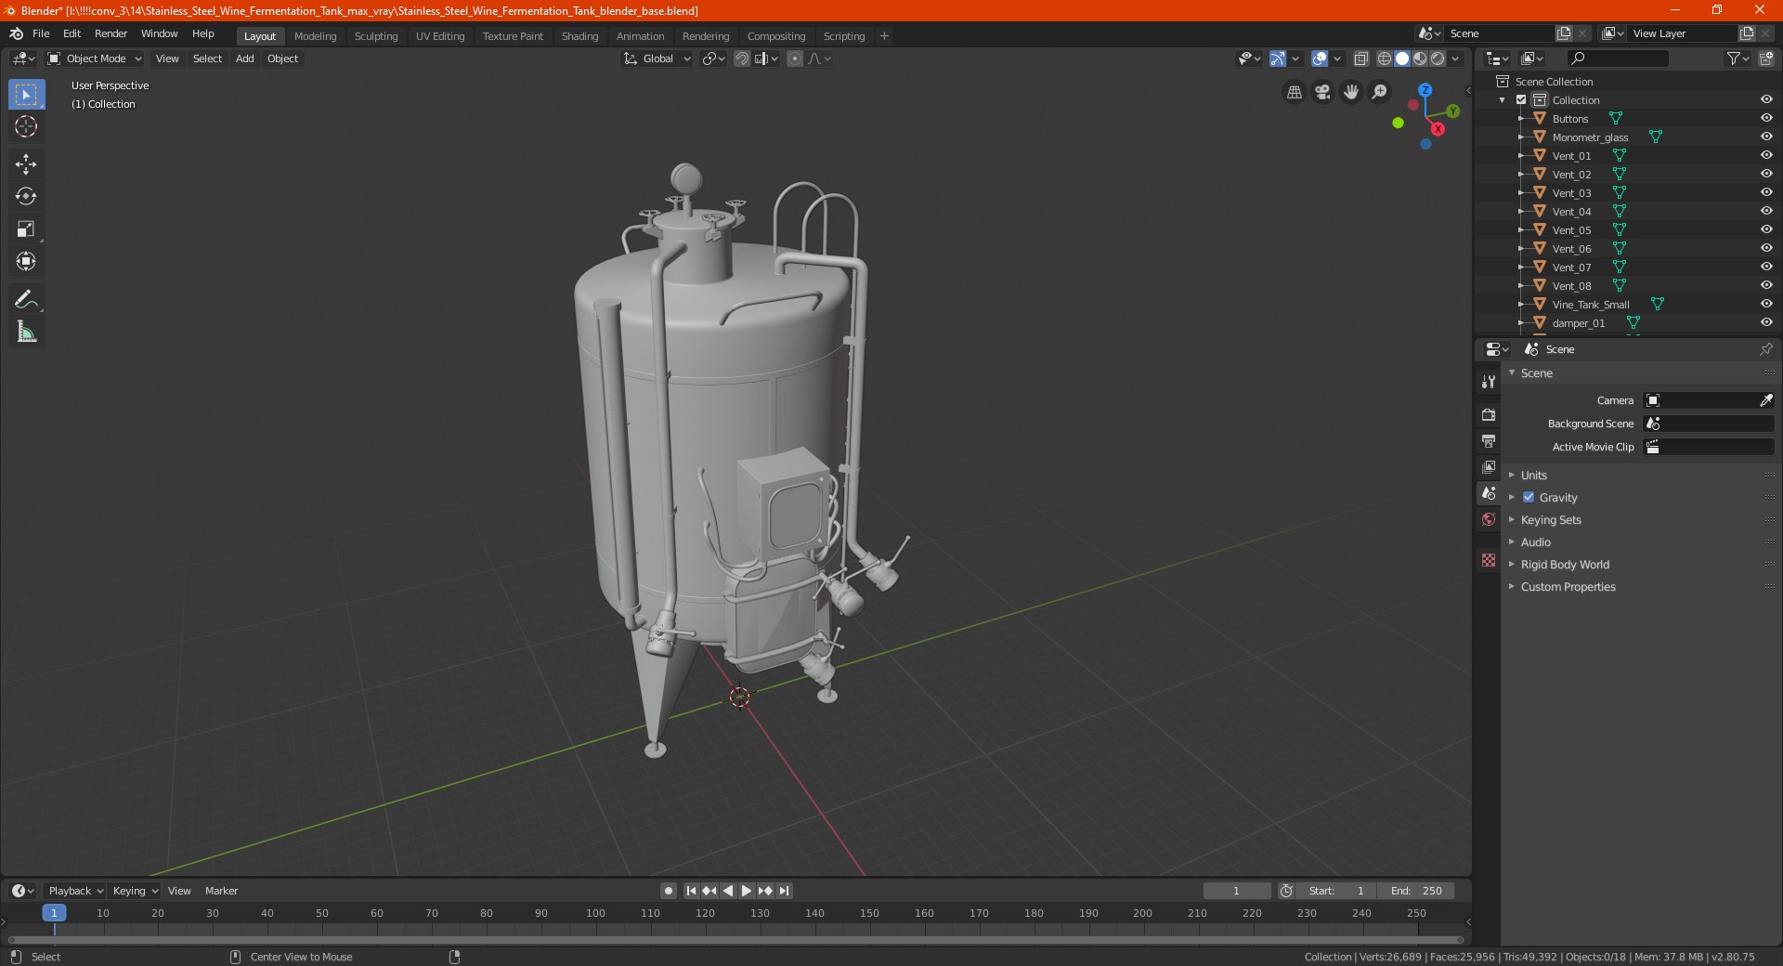The image size is (1783, 966).
Task: Expand the Rigid Body World panel
Action: (x=1564, y=565)
